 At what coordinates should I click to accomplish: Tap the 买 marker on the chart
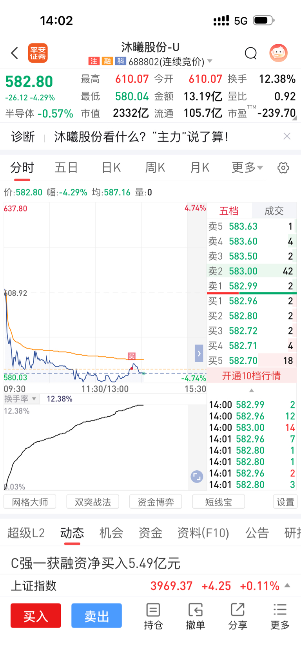(132, 356)
